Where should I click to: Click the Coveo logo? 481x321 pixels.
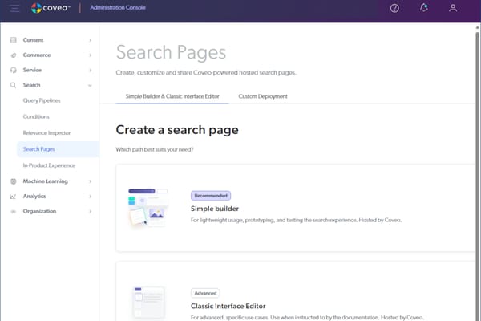[x=51, y=8]
